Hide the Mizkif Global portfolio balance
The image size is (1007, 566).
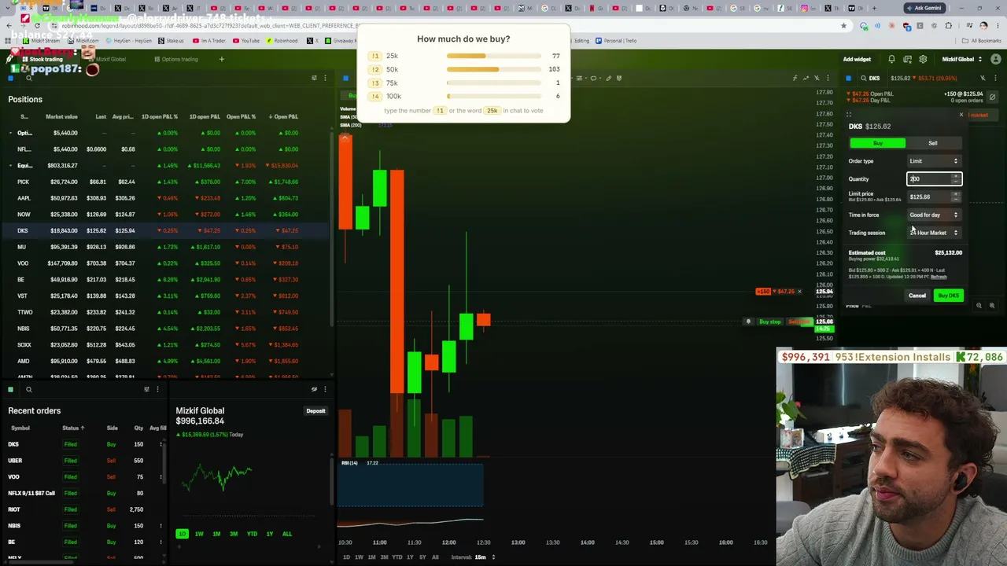click(314, 389)
